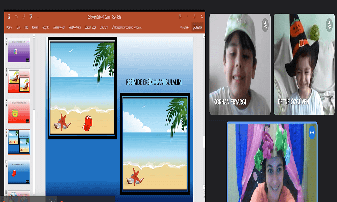Click slide editor scroll down arrow
This screenshot has width=337, height=202.
204,187
